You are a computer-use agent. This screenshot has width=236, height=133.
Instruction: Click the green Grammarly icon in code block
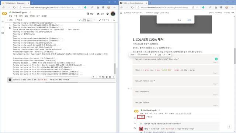point(216,59)
